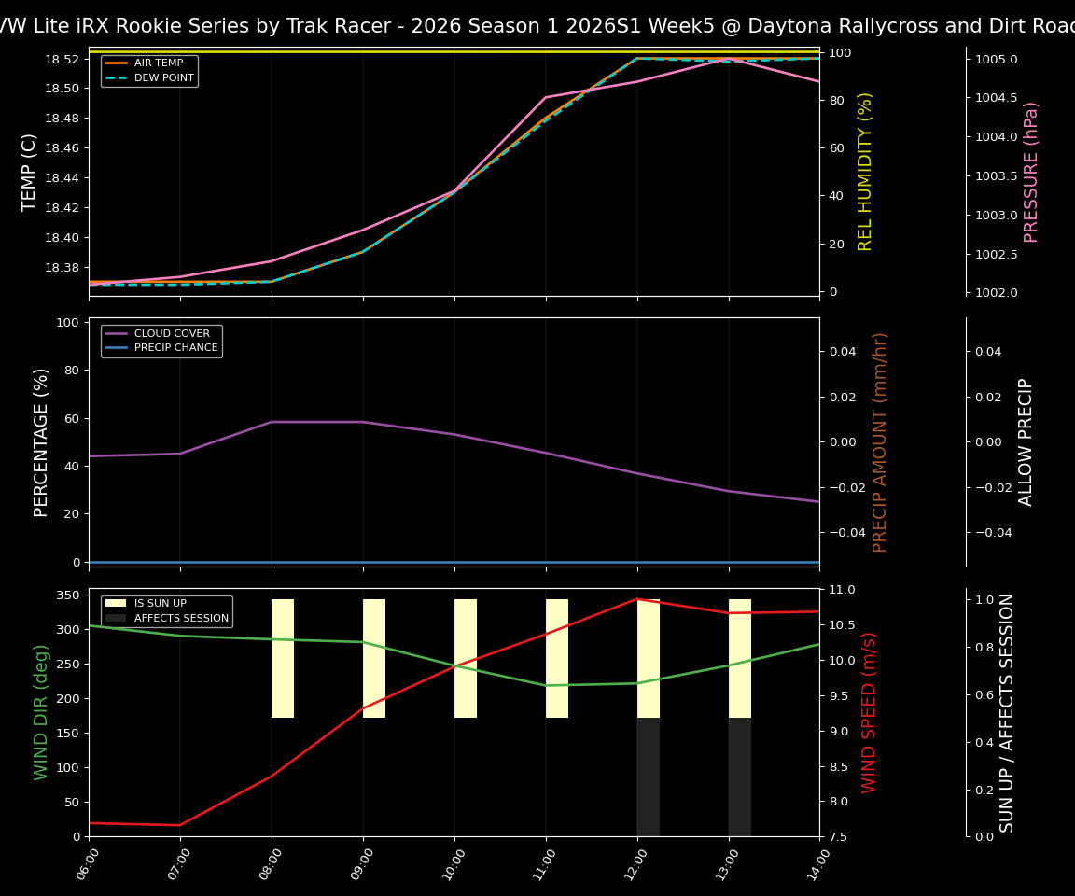This screenshot has height=896, width=1075.
Task: Select the AIR TEMP legend line sample
Action: (x=117, y=63)
